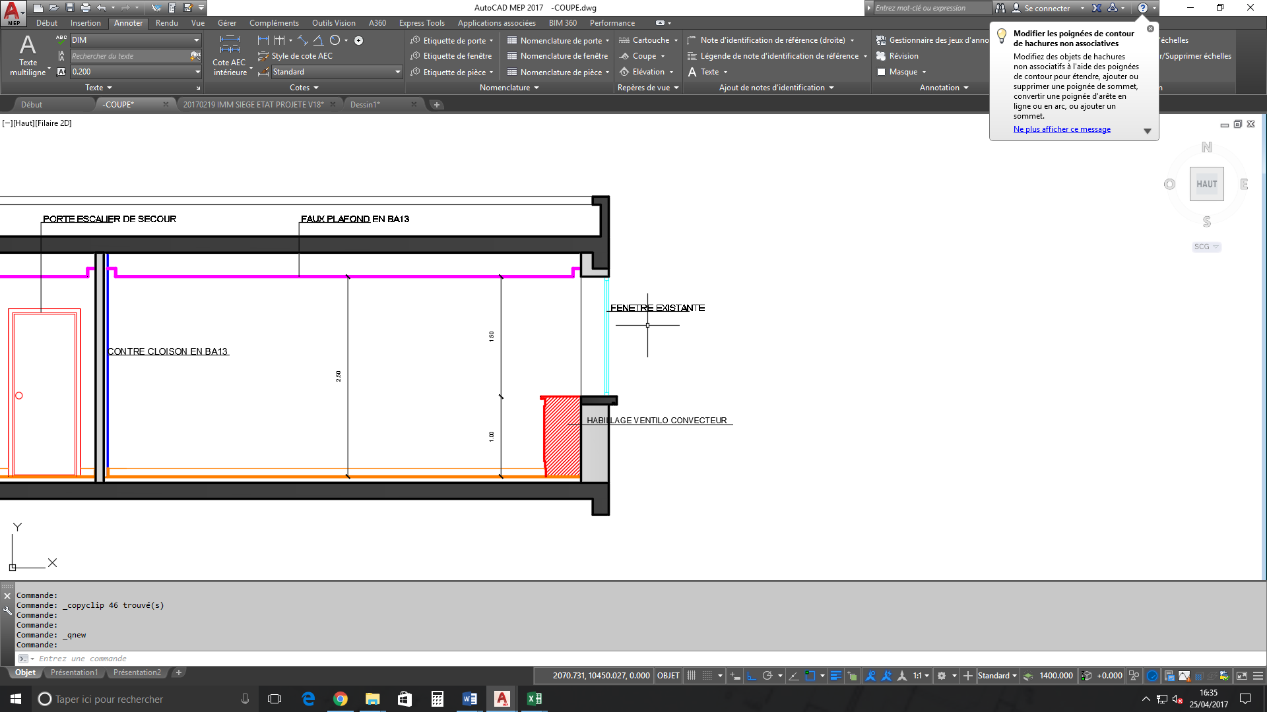The width and height of the screenshot is (1267, 712).
Task: Toggle object snap in status bar
Action: pos(810,676)
